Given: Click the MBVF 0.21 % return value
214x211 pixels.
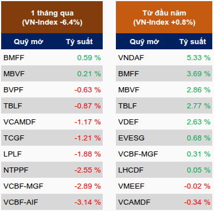Looking at the screenshot, I should point(89,73).
